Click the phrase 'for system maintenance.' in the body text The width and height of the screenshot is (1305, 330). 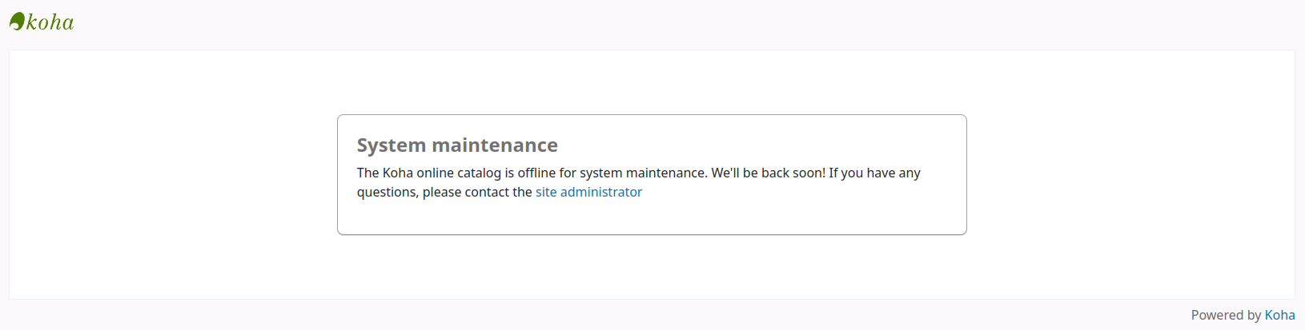[x=633, y=173]
